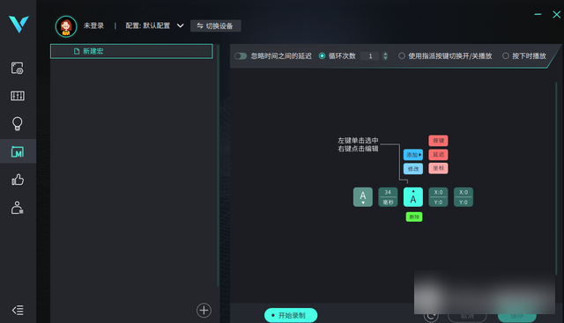564x323 pixels.
Task: Collapse the sidebar with the arrow icon
Action: click(18, 310)
